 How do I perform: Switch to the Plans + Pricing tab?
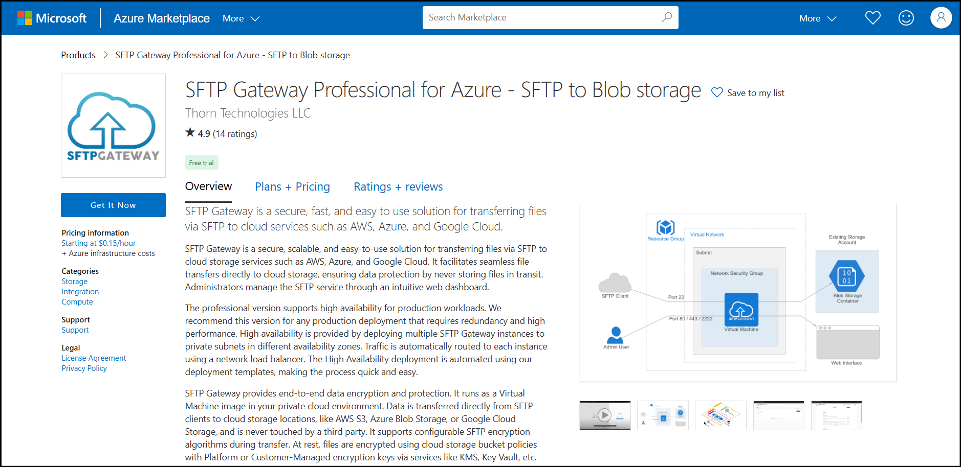pyautogui.click(x=292, y=186)
